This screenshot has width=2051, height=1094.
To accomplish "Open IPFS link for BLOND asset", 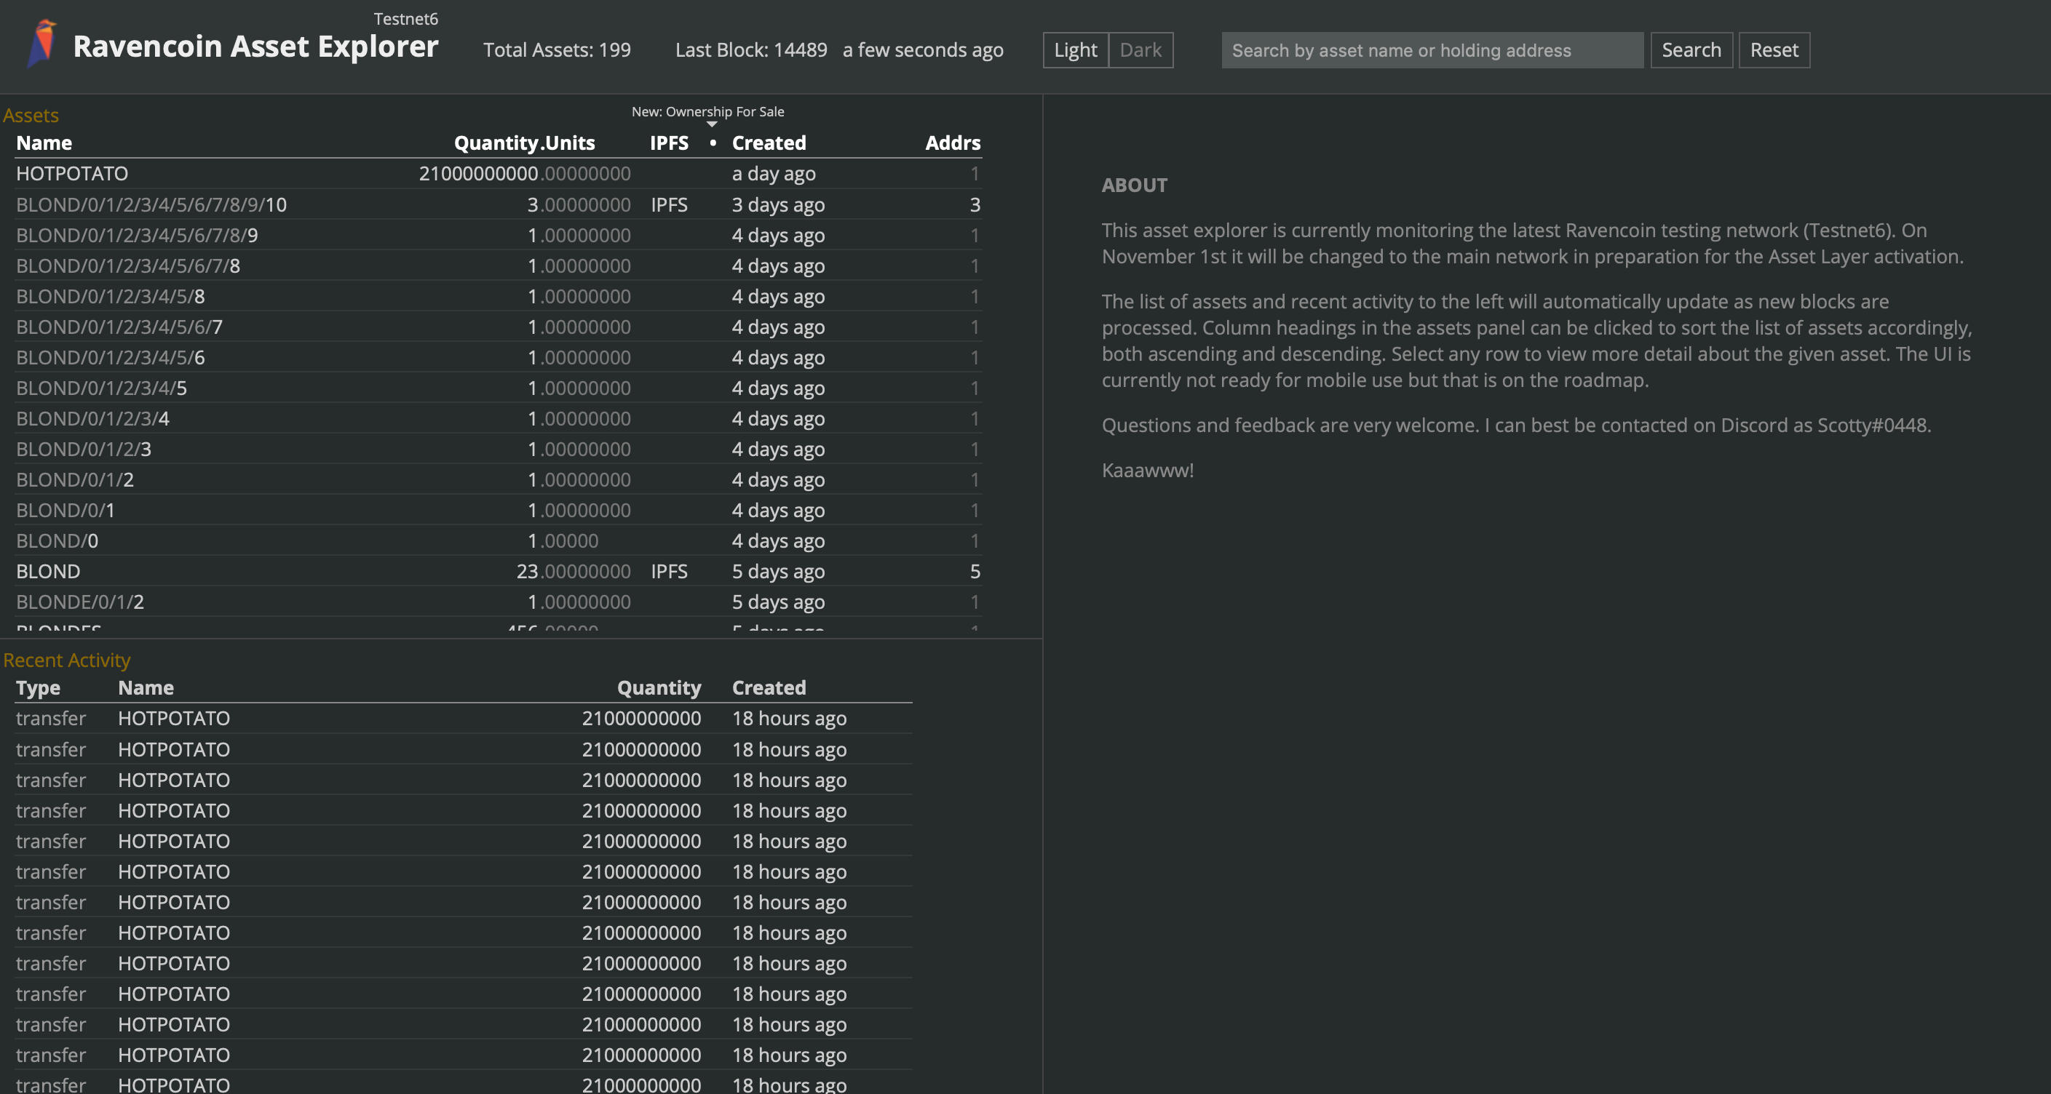I will 669,571.
